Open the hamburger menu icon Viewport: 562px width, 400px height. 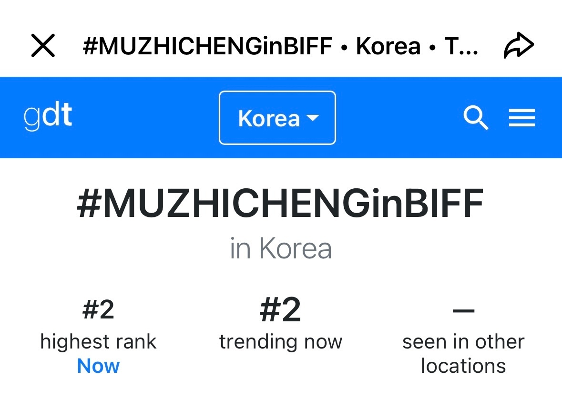(x=522, y=118)
